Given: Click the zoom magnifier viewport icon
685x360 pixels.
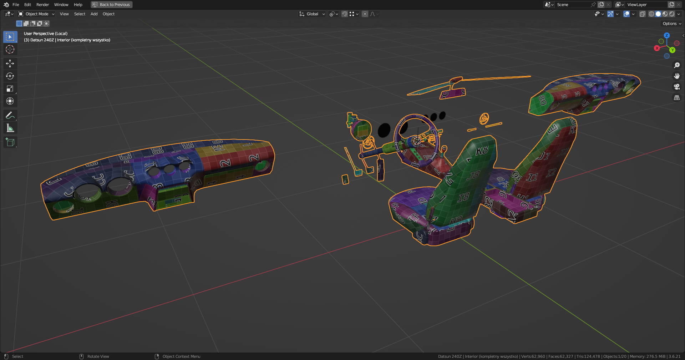Looking at the screenshot, I should click(x=677, y=65).
